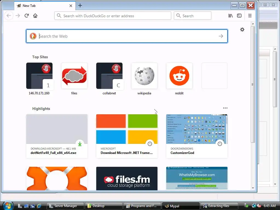Open the Download Microsoft .NET Framework highlight
The height and width of the screenshot is (210, 280).
[x=127, y=136]
